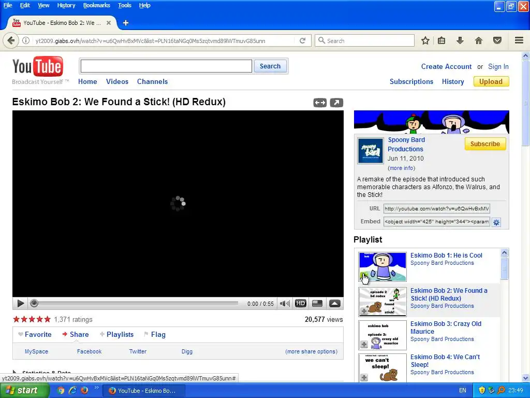530x398 pixels.
Task: Click the playlist scrollbar thumb
Action: pyautogui.click(x=504, y=268)
